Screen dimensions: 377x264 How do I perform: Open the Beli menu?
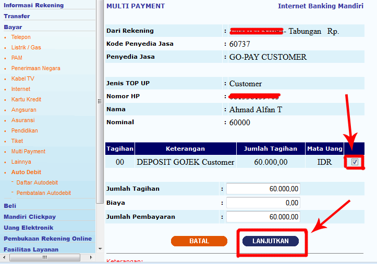(10, 206)
